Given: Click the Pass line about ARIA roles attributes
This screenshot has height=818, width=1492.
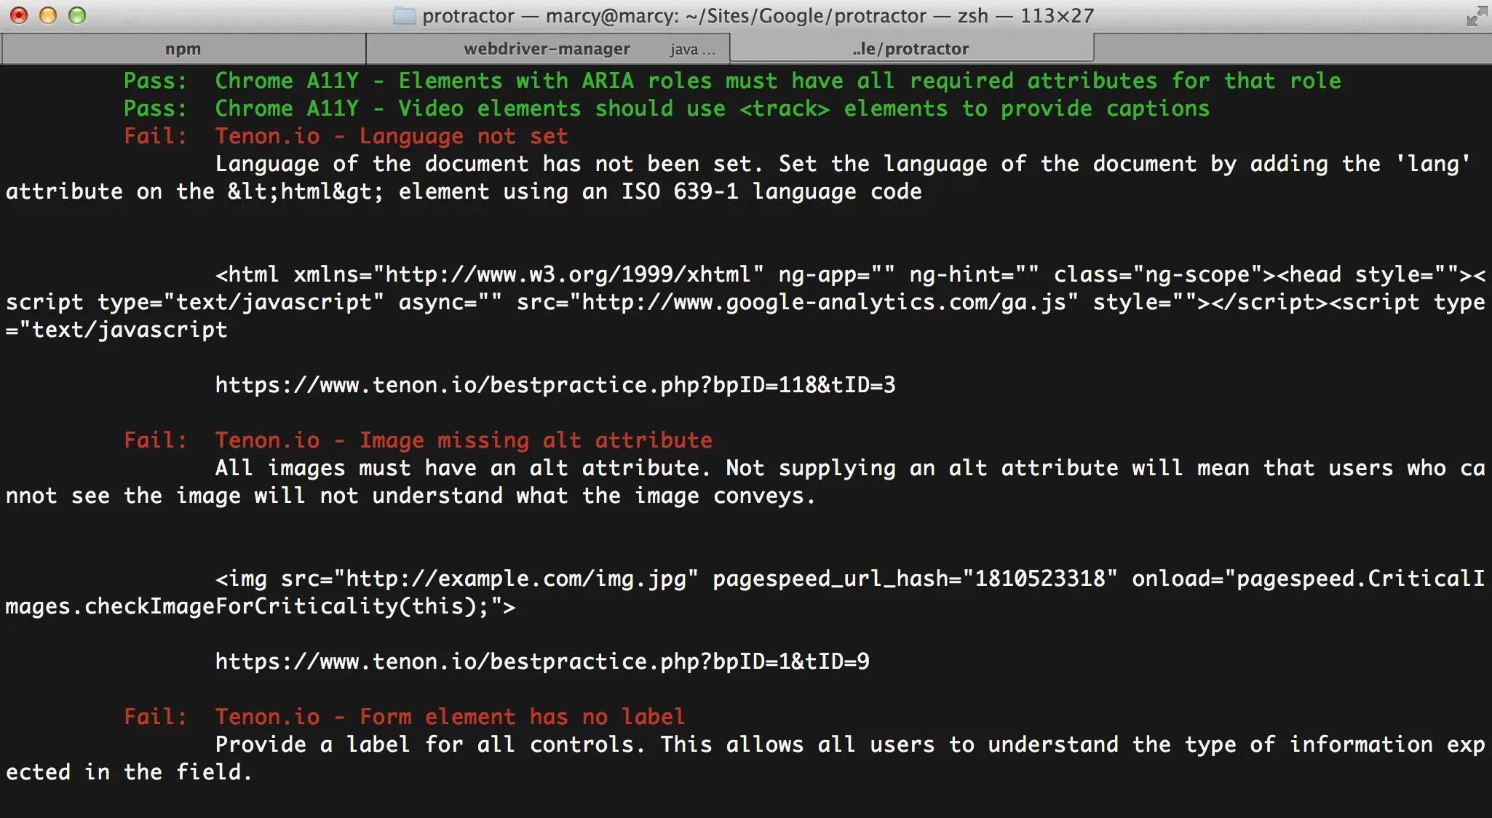Looking at the screenshot, I should coord(777,81).
